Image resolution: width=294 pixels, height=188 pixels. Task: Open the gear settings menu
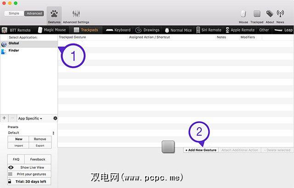55,118
